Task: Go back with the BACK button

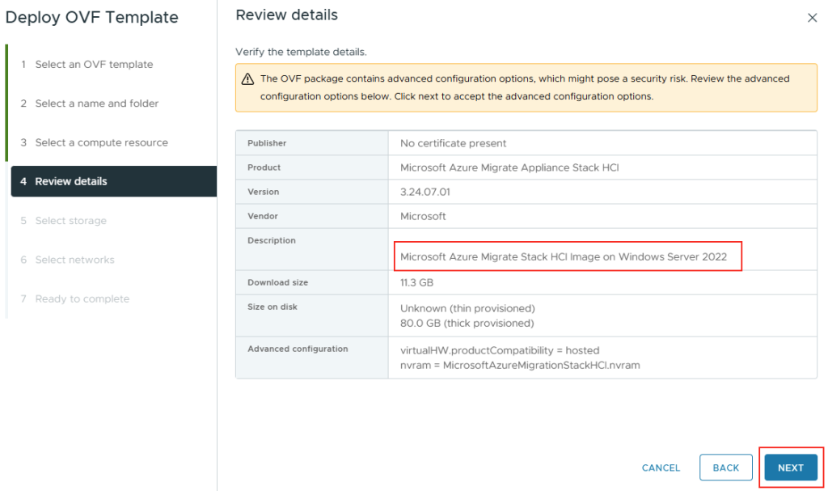Action: (725, 468)
